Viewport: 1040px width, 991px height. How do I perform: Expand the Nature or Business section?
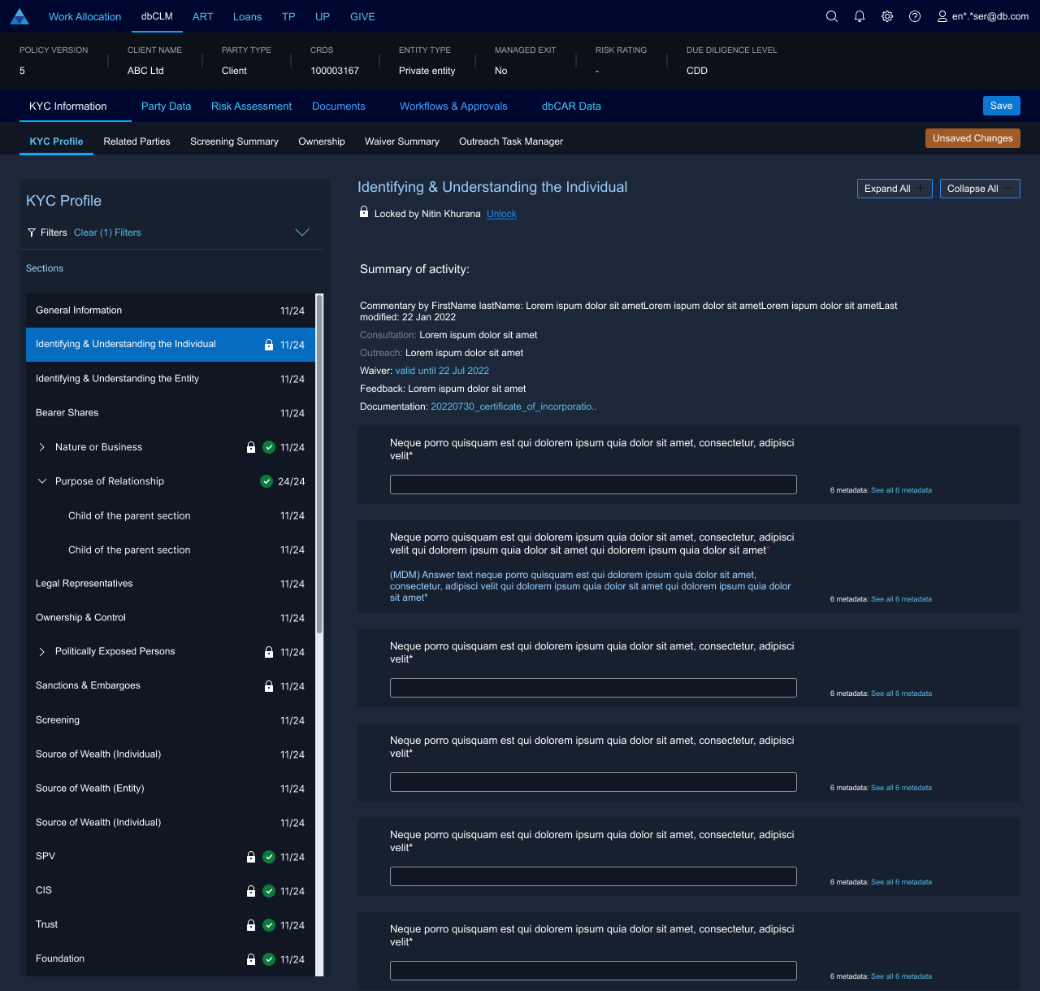42,447
